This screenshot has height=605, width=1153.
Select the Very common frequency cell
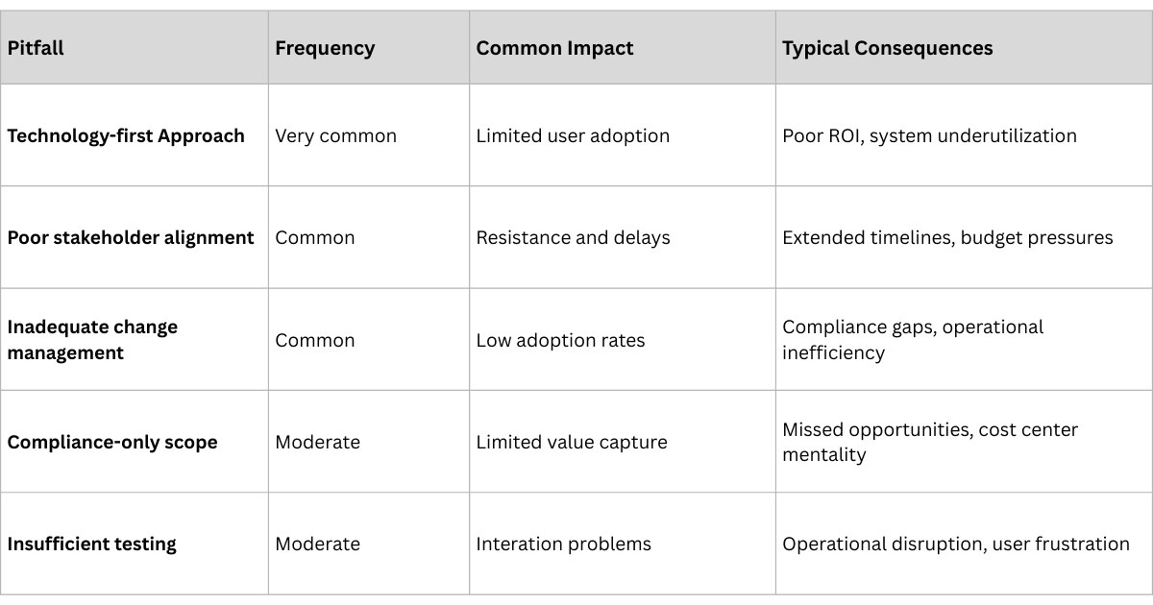click(x=335, y=135)
